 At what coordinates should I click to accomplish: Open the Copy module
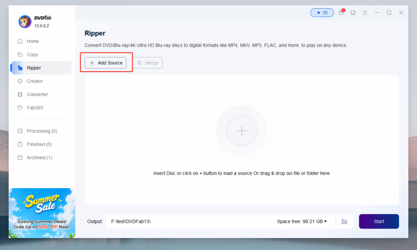pyautogui.click(x=41, y=54)
